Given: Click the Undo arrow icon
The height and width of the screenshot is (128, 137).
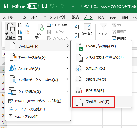Looking at the screenshot, I should 52,6.
